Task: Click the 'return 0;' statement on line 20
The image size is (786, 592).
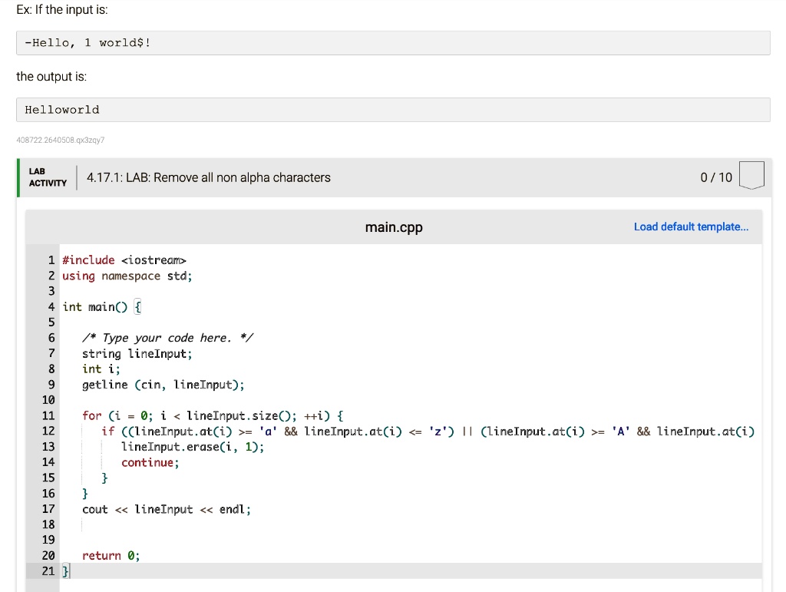Action: (111, 555)
